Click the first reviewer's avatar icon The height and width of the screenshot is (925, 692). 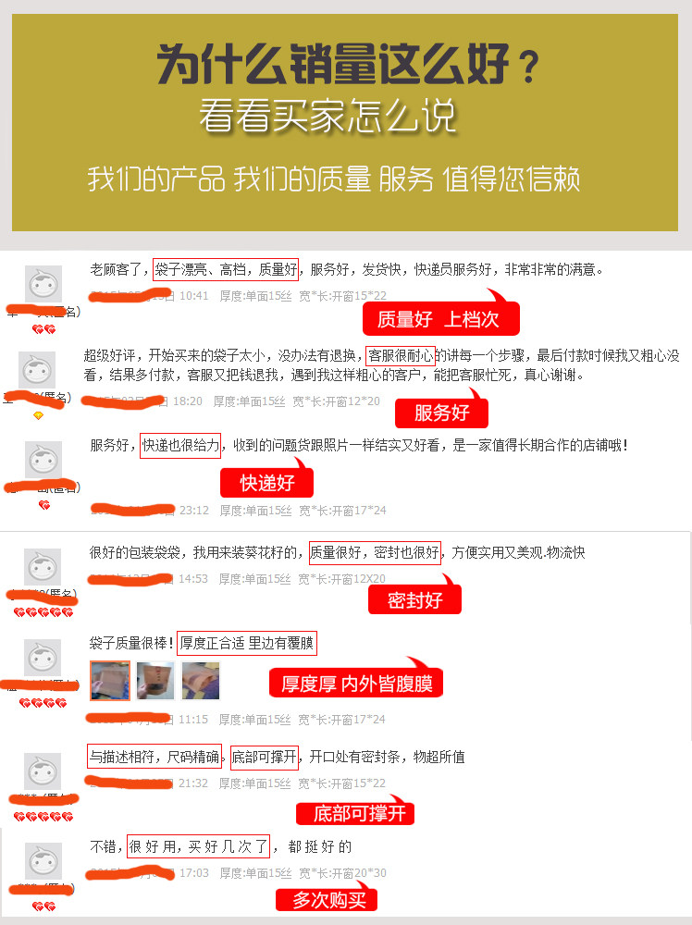point(43,284)
